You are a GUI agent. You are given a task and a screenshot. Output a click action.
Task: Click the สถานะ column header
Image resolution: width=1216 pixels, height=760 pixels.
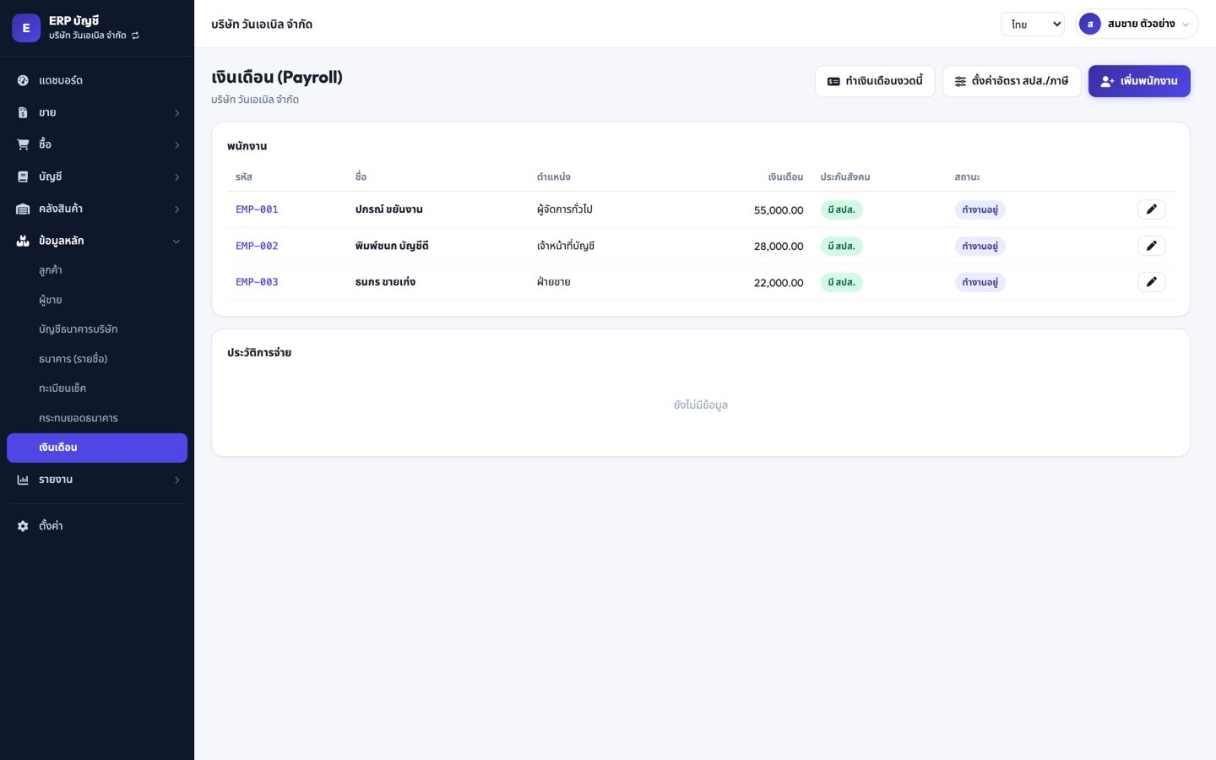click(968, 177)
